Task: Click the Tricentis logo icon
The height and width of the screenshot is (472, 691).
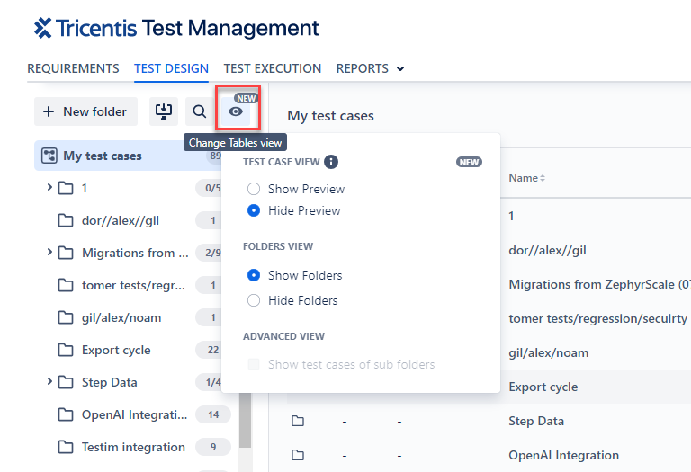Action: tap(43, 28)
